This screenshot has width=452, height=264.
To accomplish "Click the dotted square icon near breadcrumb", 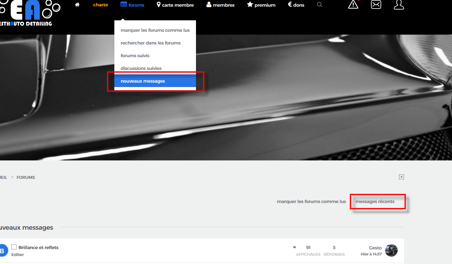I will 401,177.
